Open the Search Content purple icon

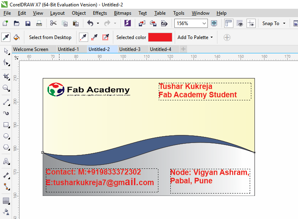[x=128, y=23]
